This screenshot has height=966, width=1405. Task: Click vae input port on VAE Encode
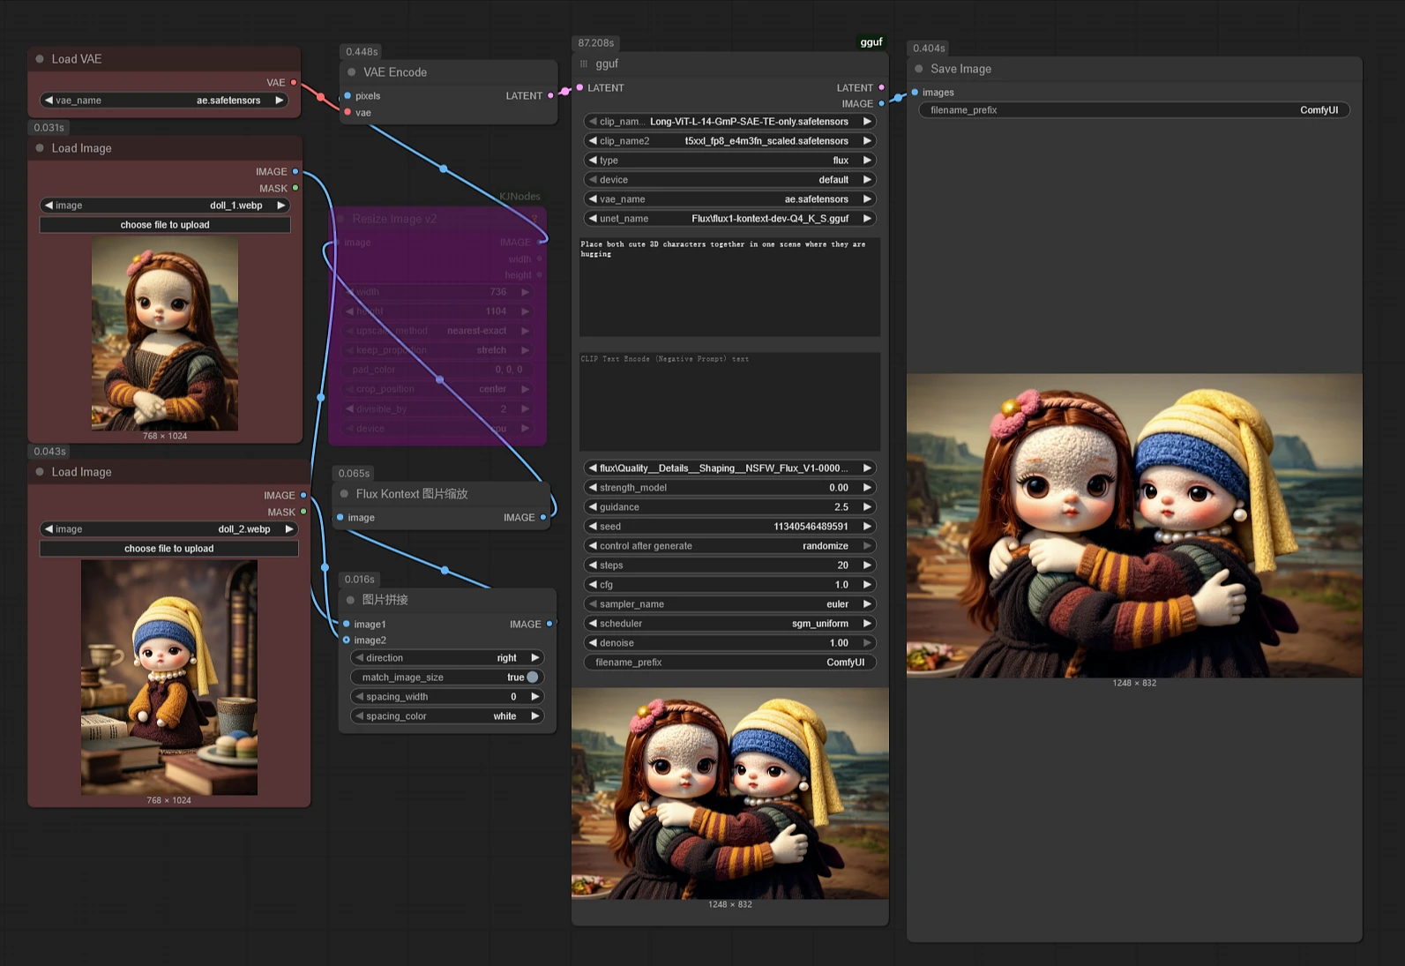[348, 112]
